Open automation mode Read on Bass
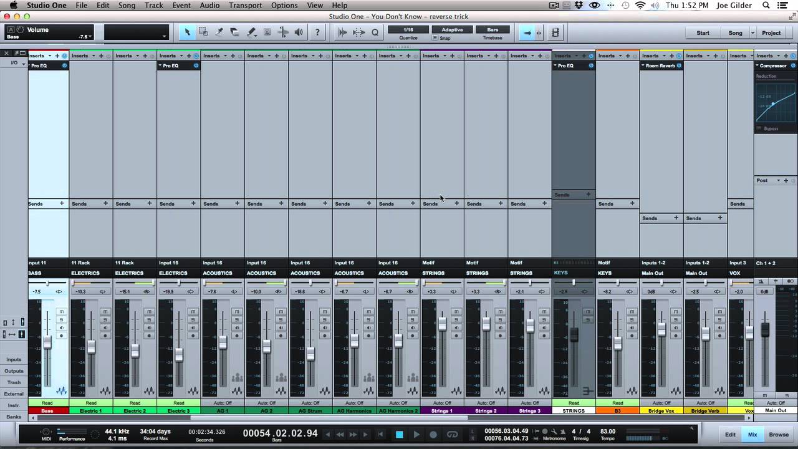 47,403
